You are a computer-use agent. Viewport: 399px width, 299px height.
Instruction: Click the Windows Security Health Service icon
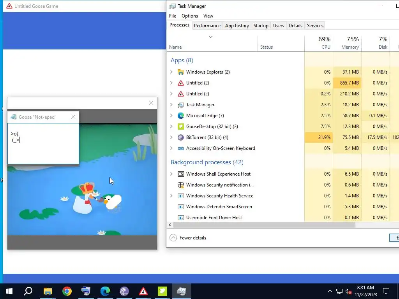pyautogui.click(x=181, y=196)
